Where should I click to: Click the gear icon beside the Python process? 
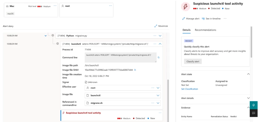tap(53, 36)
